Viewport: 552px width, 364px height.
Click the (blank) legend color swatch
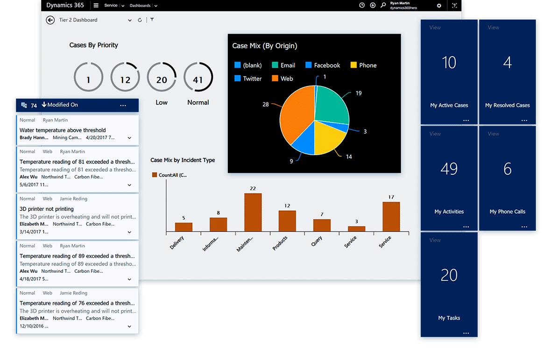pyautogui.click(x=237, y=65)
